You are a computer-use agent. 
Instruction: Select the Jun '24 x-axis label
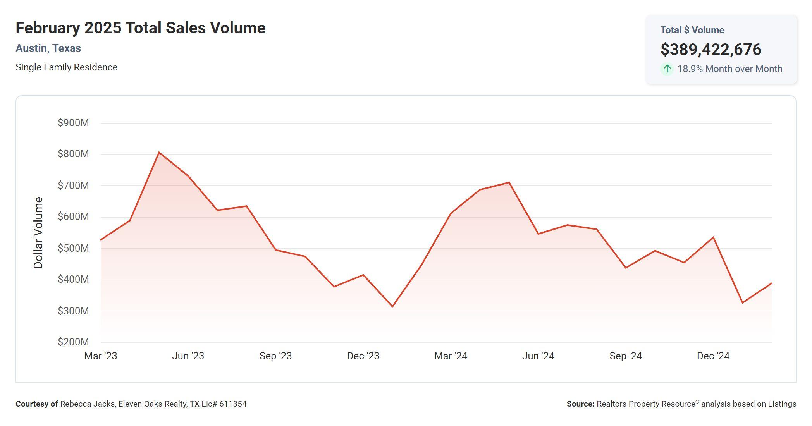[x=538, y=356]
